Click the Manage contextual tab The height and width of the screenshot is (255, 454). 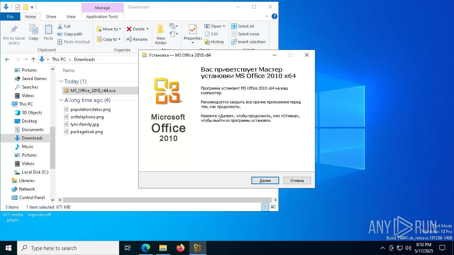click(103, 7)
